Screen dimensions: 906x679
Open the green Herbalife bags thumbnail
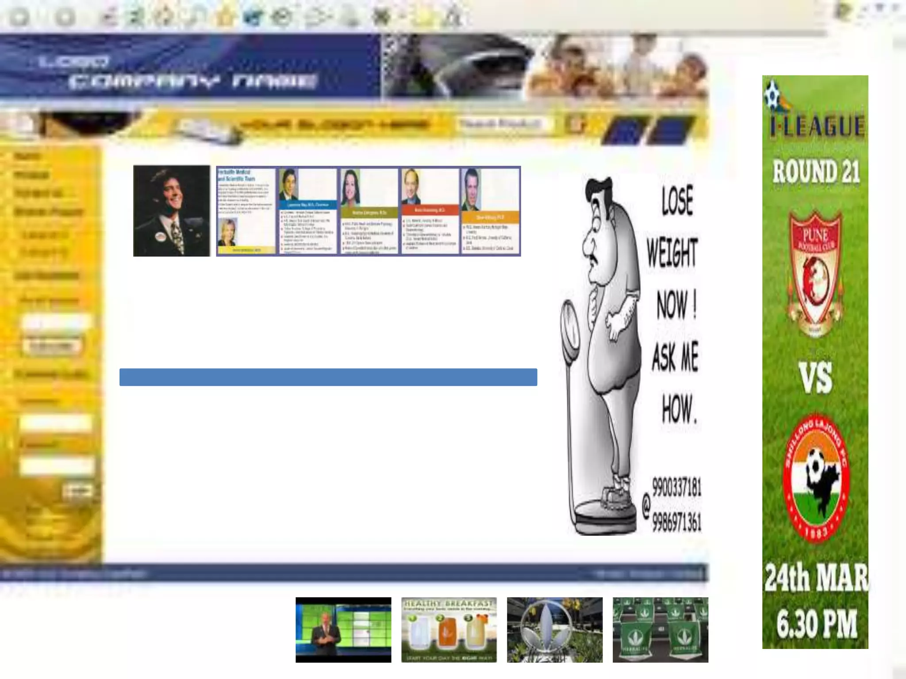pos(660,629)
